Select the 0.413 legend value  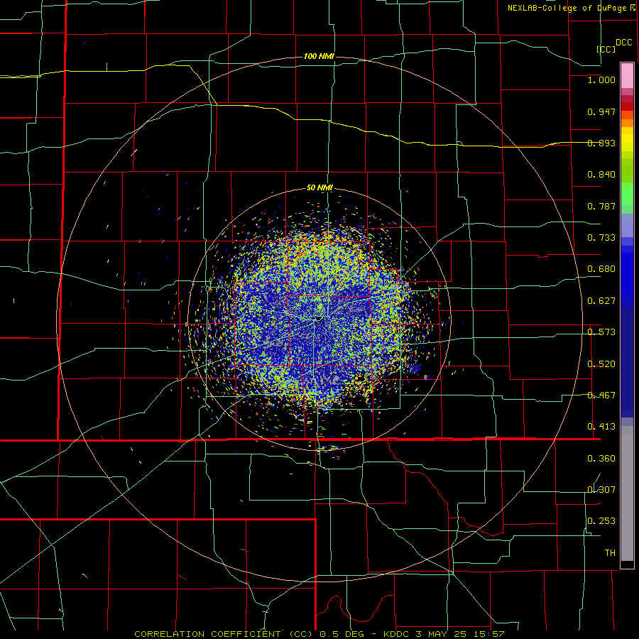coord(601,427)
